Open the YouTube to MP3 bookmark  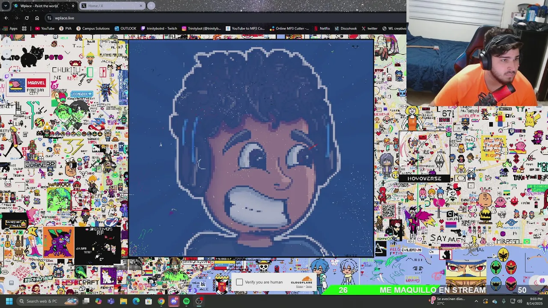[245, 29]
